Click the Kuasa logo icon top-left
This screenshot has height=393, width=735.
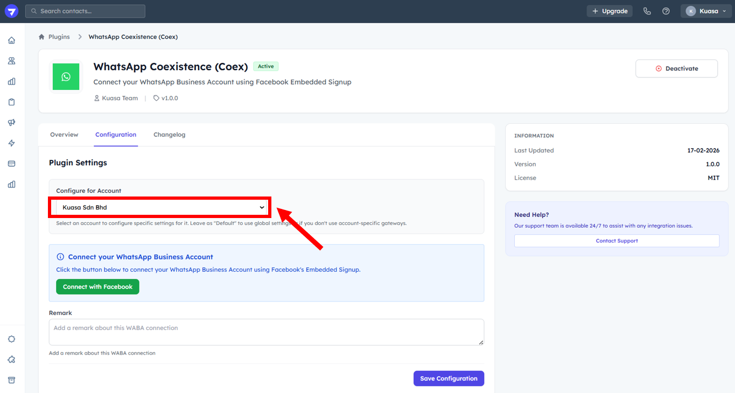[11, 11]
